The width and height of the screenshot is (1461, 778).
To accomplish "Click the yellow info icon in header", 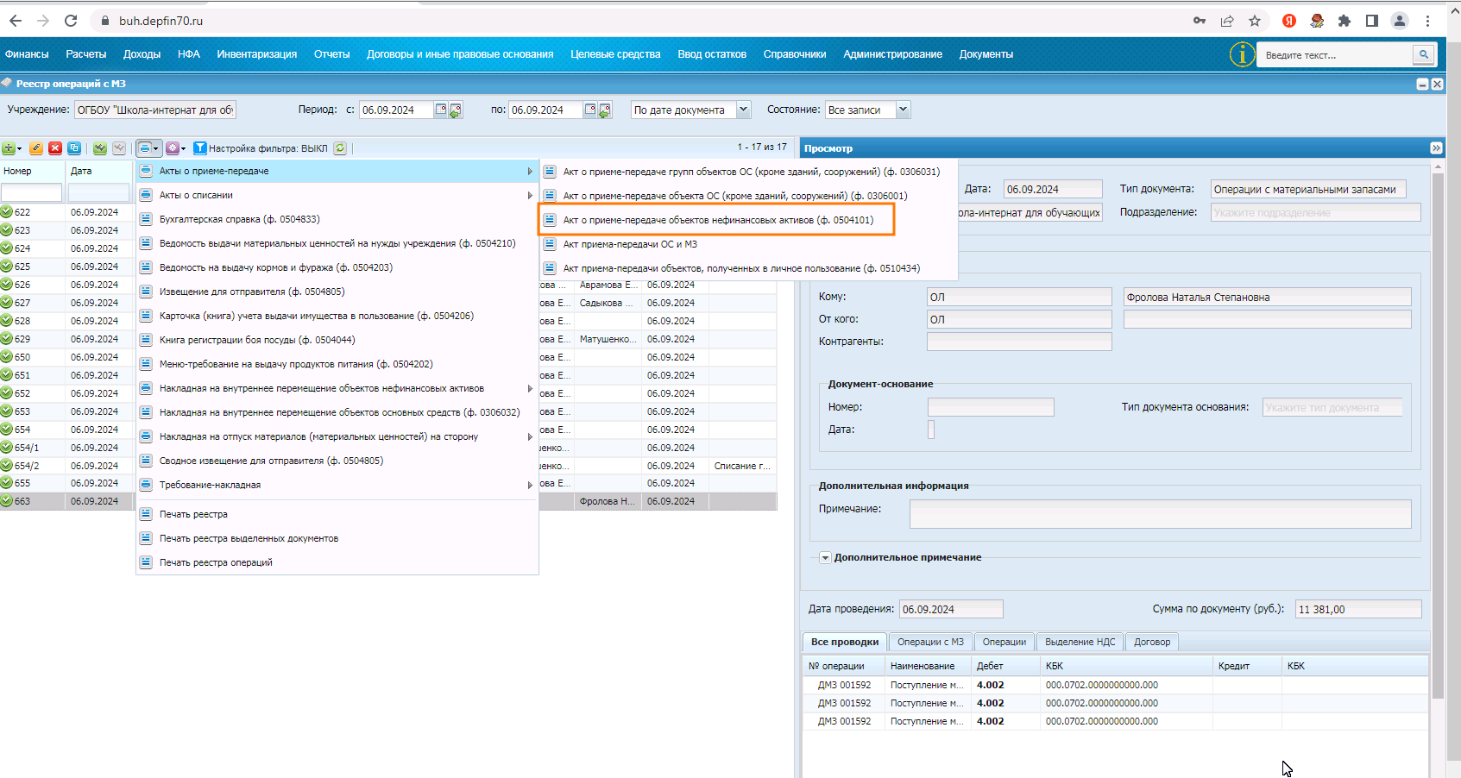I will [x=1242, y=54].
